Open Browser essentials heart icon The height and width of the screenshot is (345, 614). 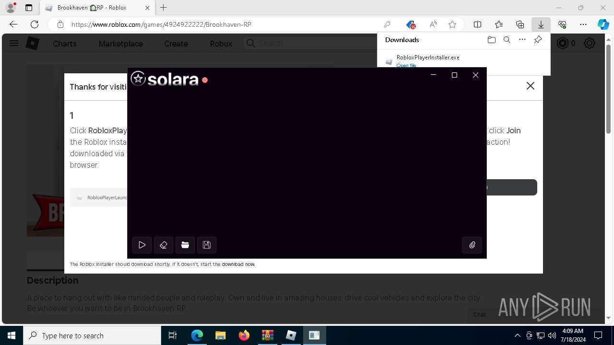tap(562, 24)
